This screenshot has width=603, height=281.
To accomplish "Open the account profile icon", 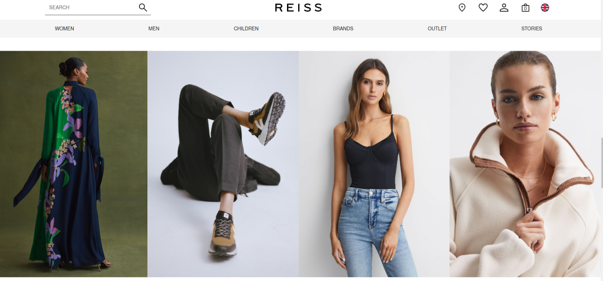I will click(x=504, y=7).
